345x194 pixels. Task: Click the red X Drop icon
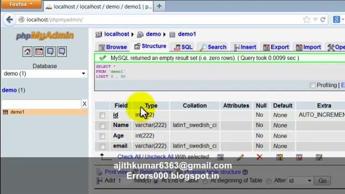click(260, 157)
